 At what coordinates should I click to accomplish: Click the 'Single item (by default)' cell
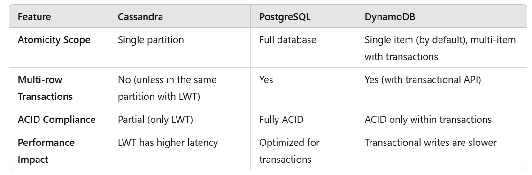tap(440, 48)
